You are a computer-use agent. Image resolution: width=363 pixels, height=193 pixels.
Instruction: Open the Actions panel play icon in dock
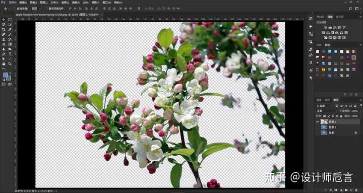coord(311,26)
